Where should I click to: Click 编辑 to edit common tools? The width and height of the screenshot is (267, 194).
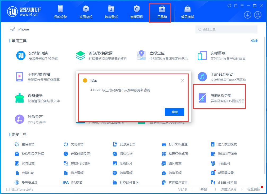254,41
